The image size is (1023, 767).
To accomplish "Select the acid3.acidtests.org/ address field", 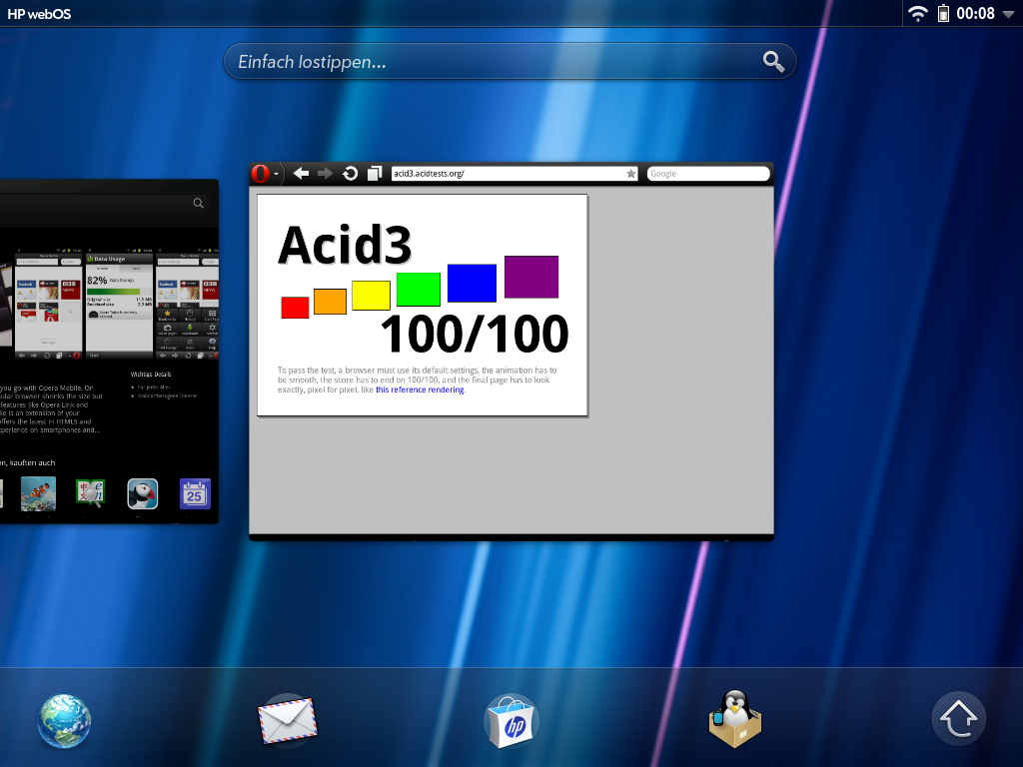I will coord(514,174).
